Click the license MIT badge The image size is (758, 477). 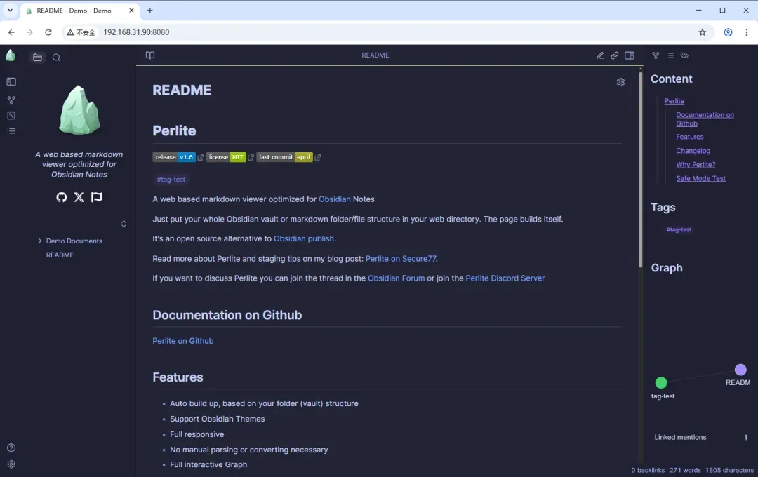click(x=226, y=157)
